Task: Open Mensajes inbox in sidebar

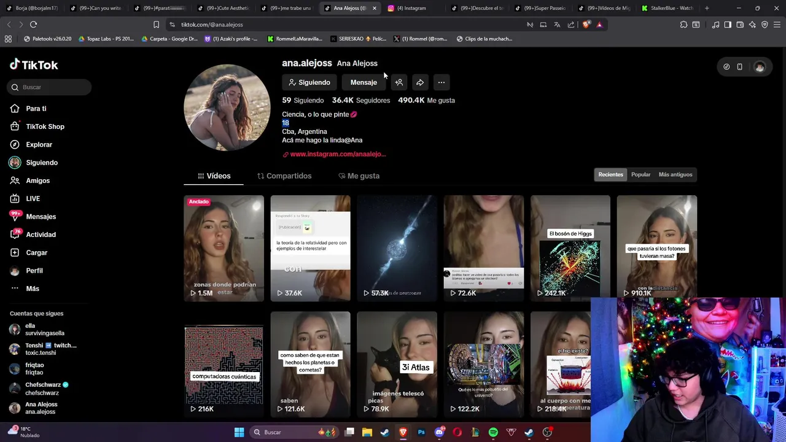Action: coord(33,217)
